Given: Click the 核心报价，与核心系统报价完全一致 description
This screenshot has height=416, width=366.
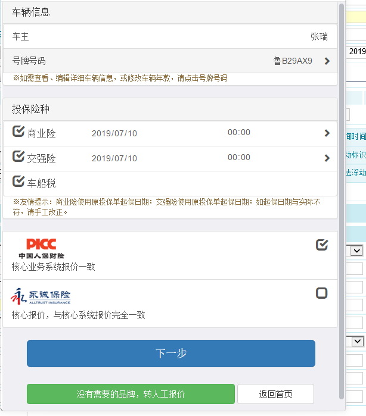Looking at the screenshot, I should coord(79,315).
